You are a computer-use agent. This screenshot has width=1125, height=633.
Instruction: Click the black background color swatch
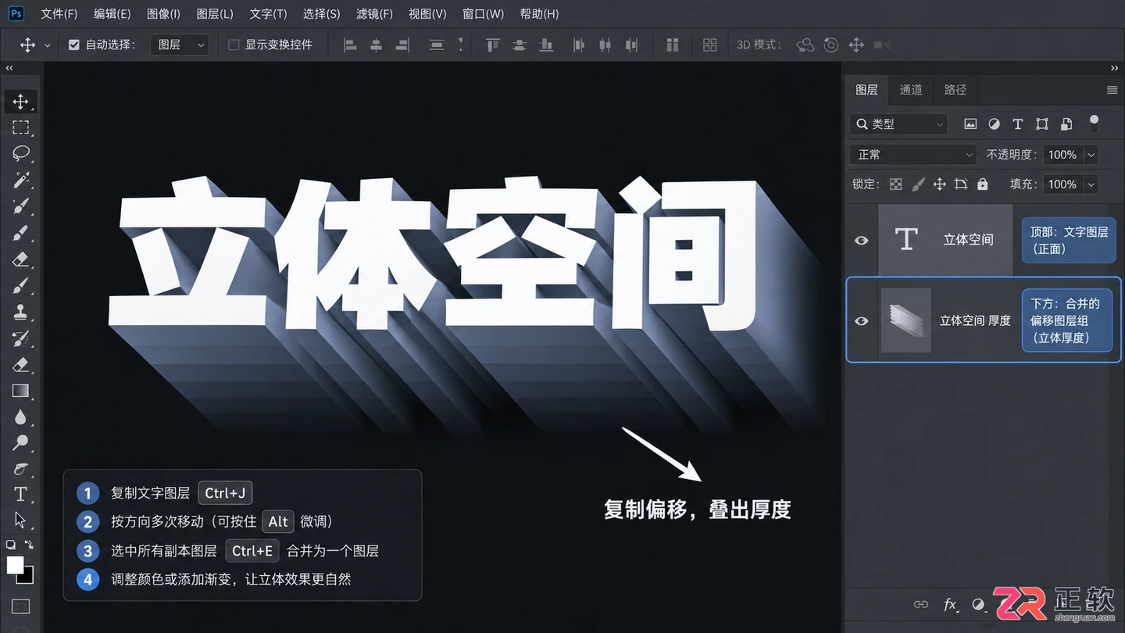coord(27,578)
